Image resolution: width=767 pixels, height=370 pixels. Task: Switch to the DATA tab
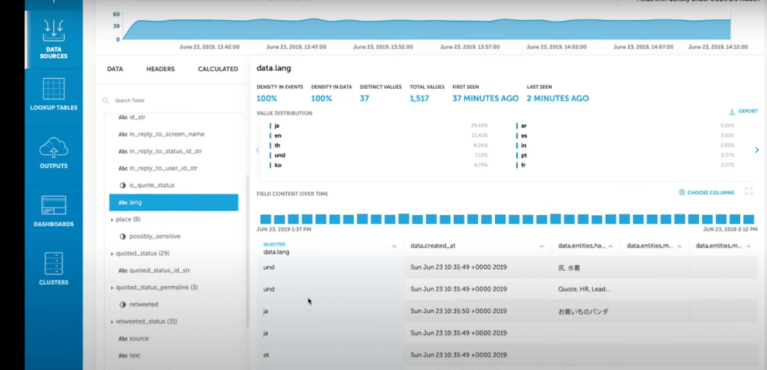pyautogui.click(x=115, y=69)
